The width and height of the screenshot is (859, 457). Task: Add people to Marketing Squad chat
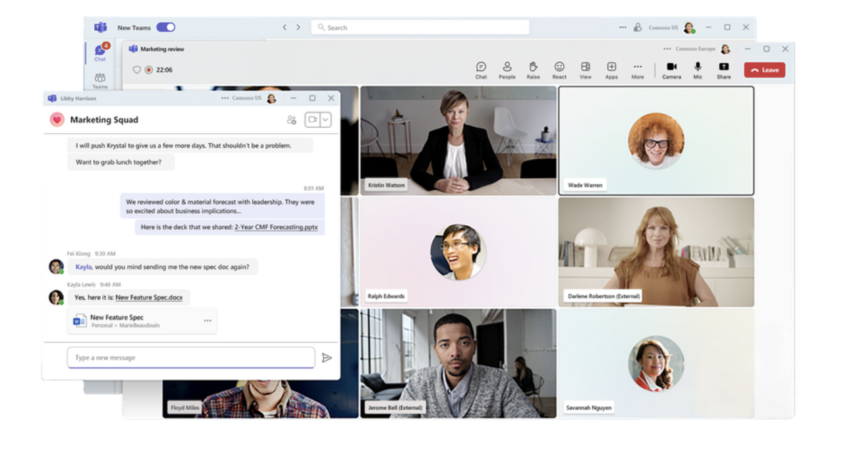(x=292, y=119)
